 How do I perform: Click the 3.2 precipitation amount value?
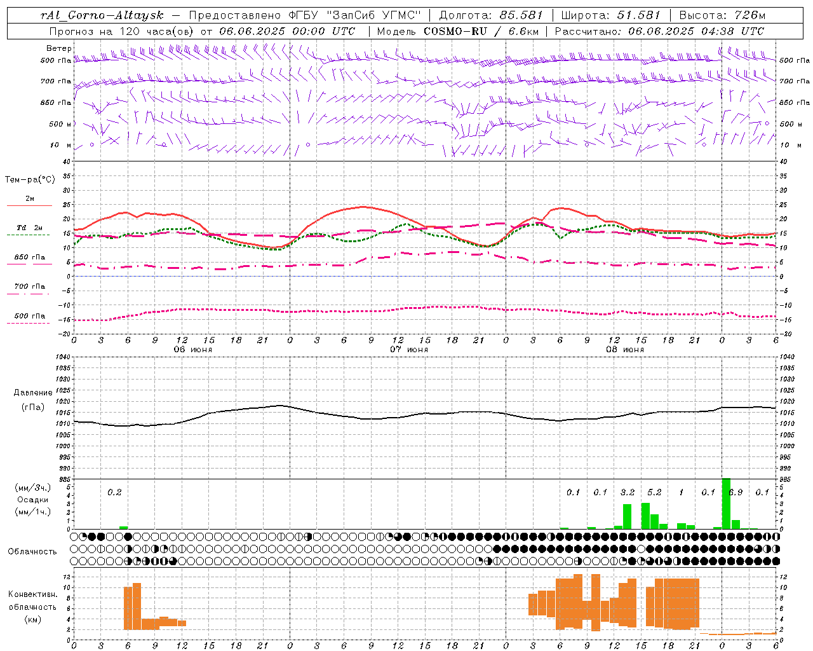[x=628, y=493]
